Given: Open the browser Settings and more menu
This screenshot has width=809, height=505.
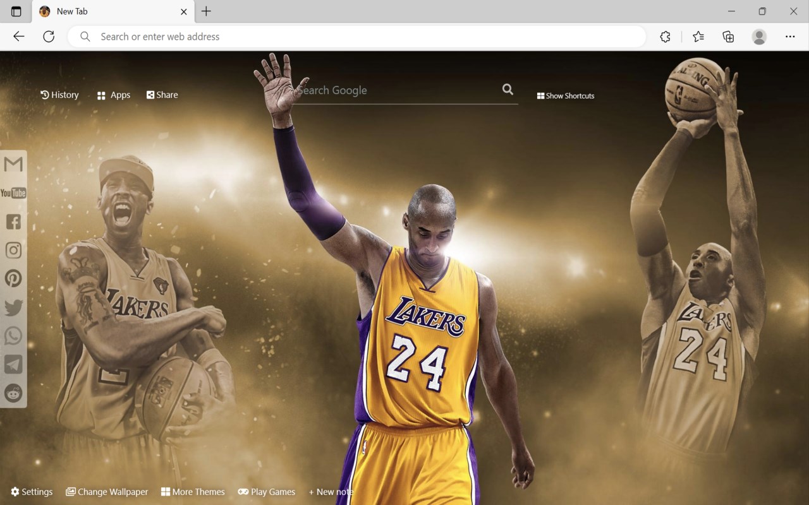Looking at the screenshot, I should [790, 37].
